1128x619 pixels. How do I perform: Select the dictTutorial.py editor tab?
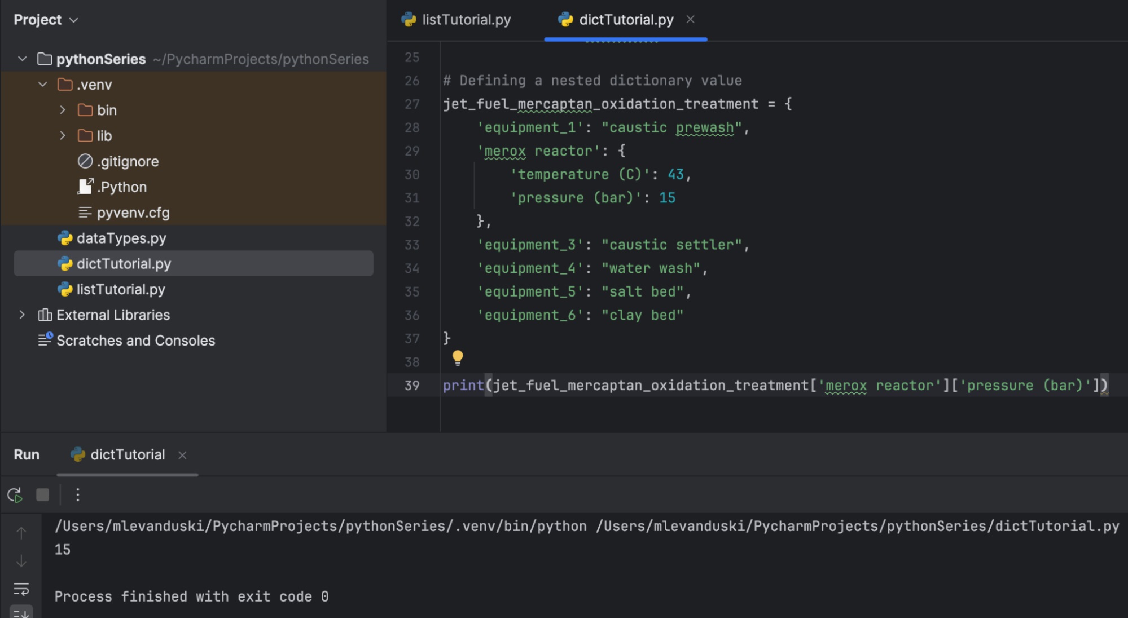tap(626, 20)
